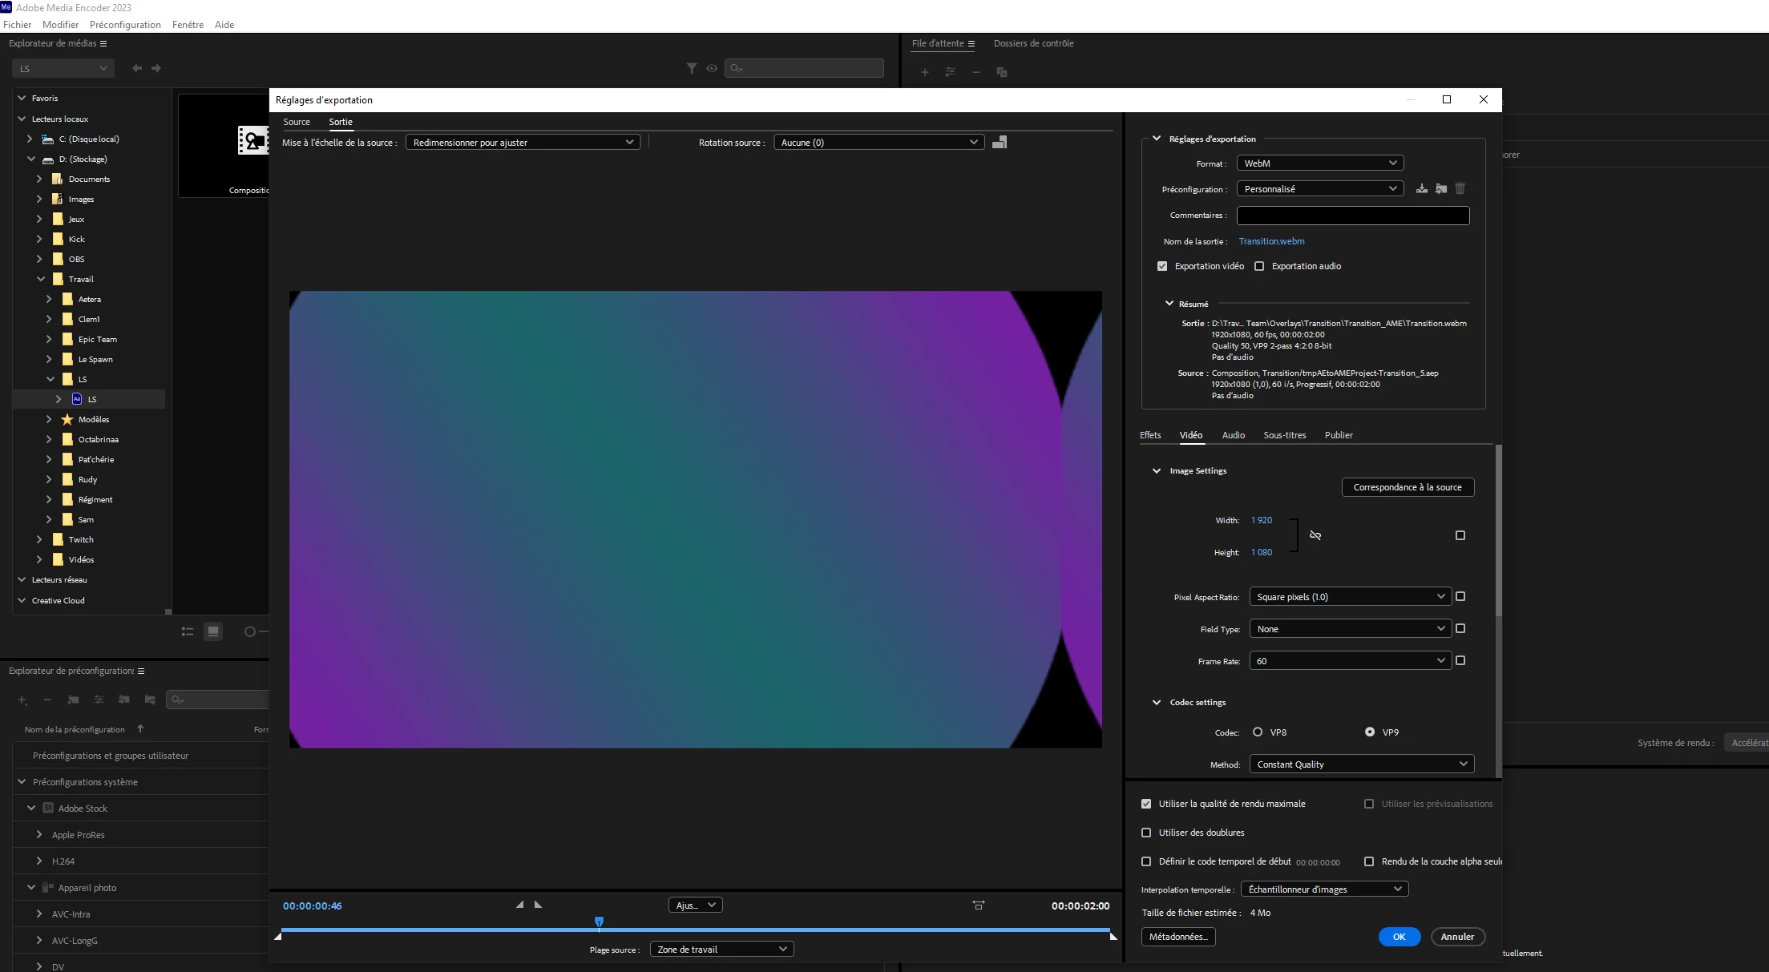Set In point with the left triangle marker

click(x=519, y=905)
